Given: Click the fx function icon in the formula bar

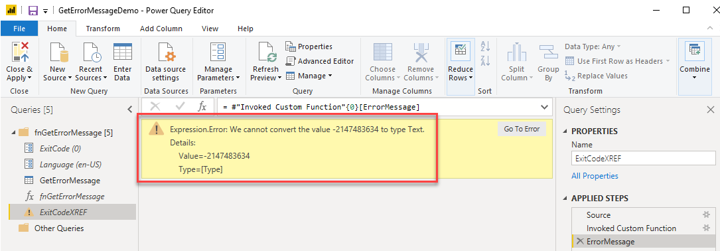Looking at the screenshot, I should pos(202,107).
